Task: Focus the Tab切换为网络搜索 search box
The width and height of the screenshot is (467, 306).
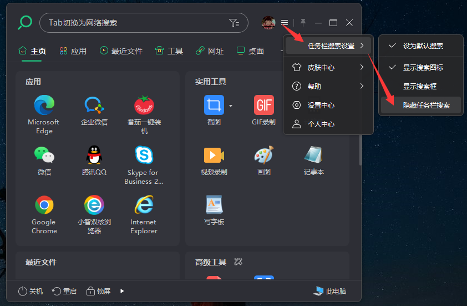Action: [x=144, y=23]
